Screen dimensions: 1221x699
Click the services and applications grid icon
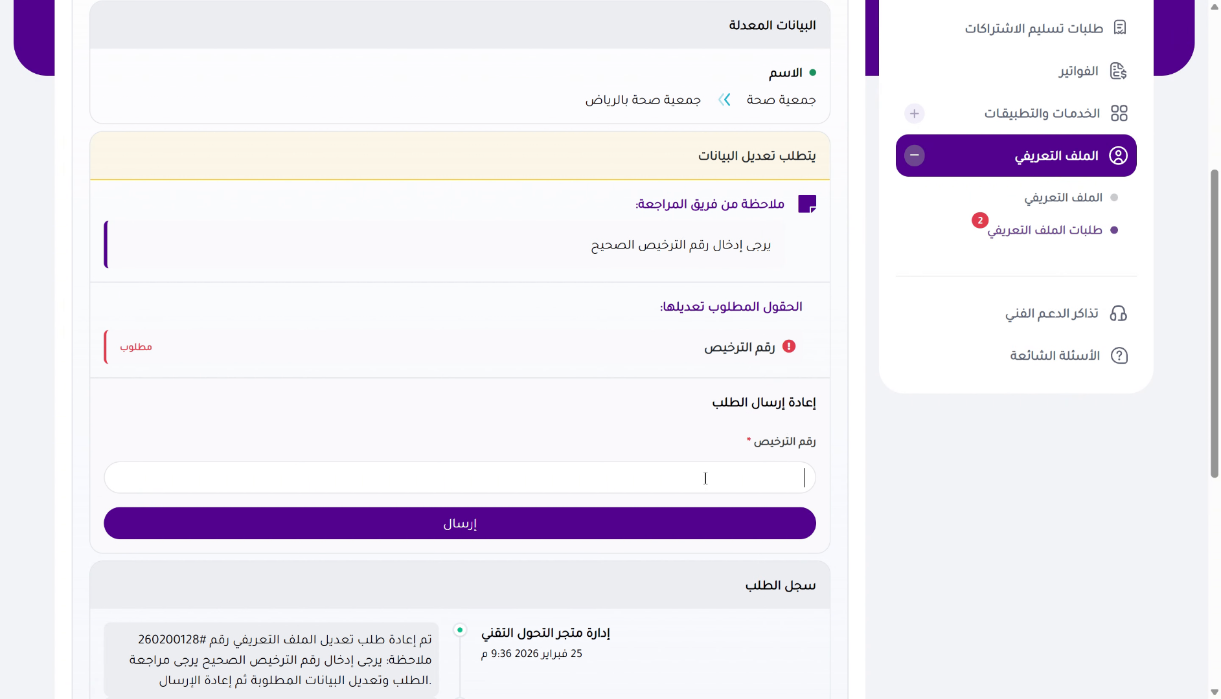click(x=1119, y=113)
